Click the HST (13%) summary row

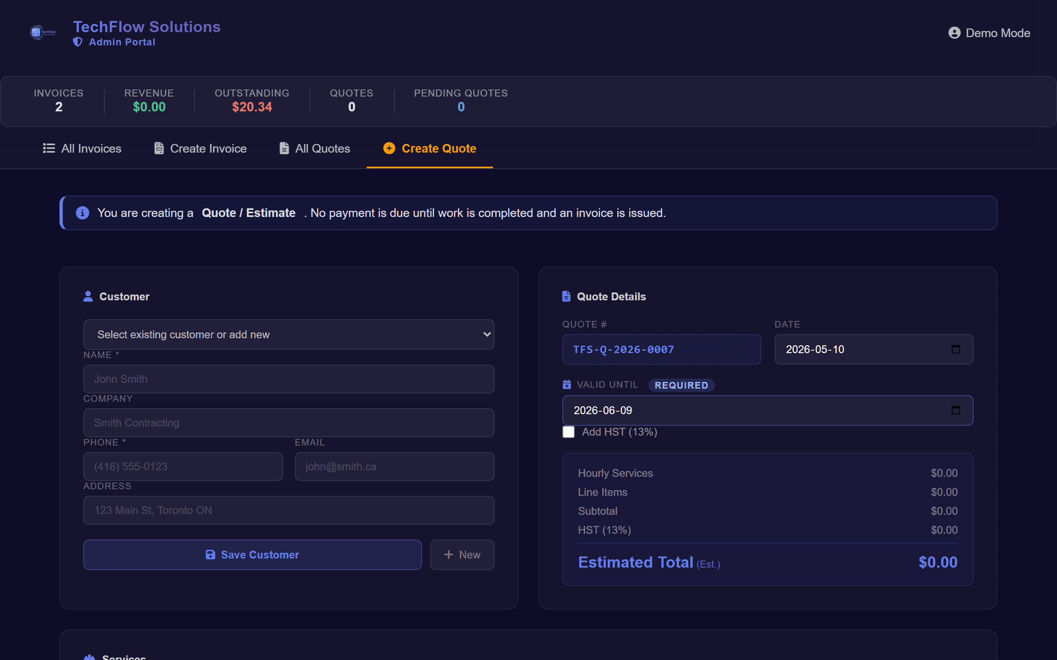pyautogui.click(x=768, y=530)
